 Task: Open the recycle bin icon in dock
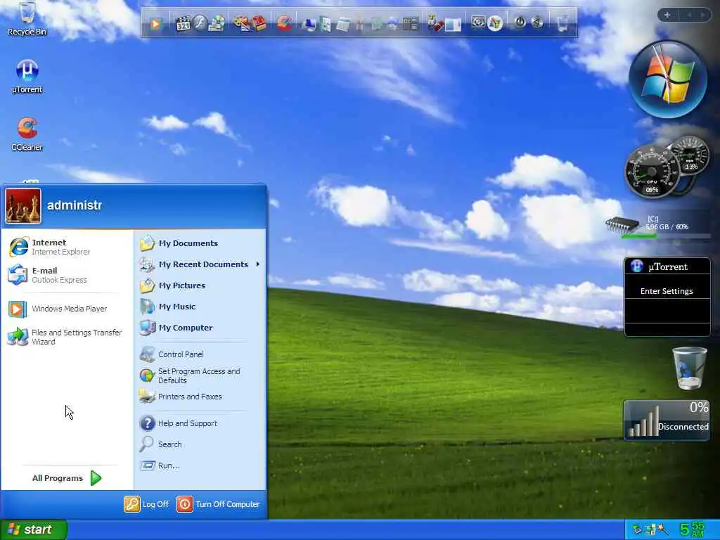pos(562,23)
